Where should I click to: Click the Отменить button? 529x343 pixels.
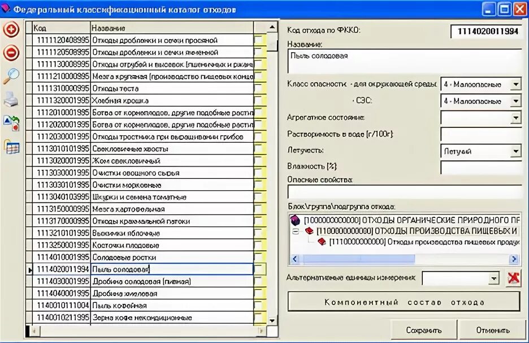tap(493, 330)
